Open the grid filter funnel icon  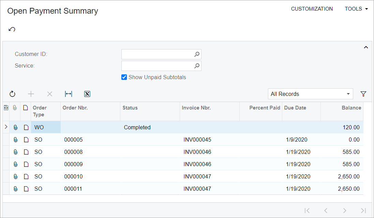tap(363, 94)
